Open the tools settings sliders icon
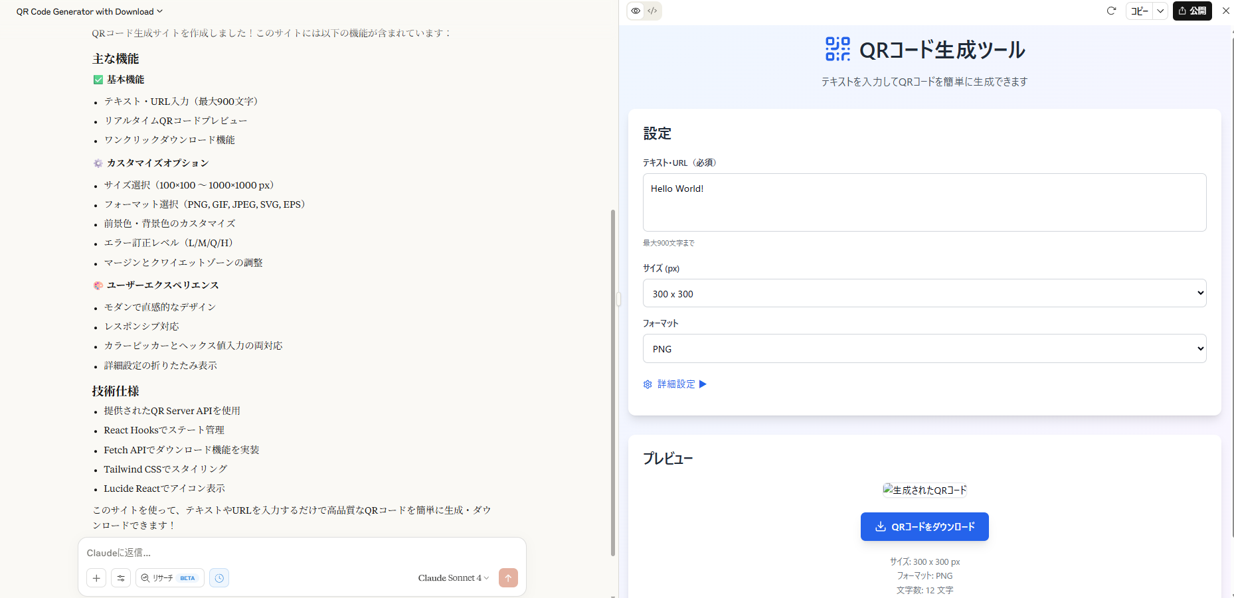This screenshot has width=1234, height=598. 121,578
